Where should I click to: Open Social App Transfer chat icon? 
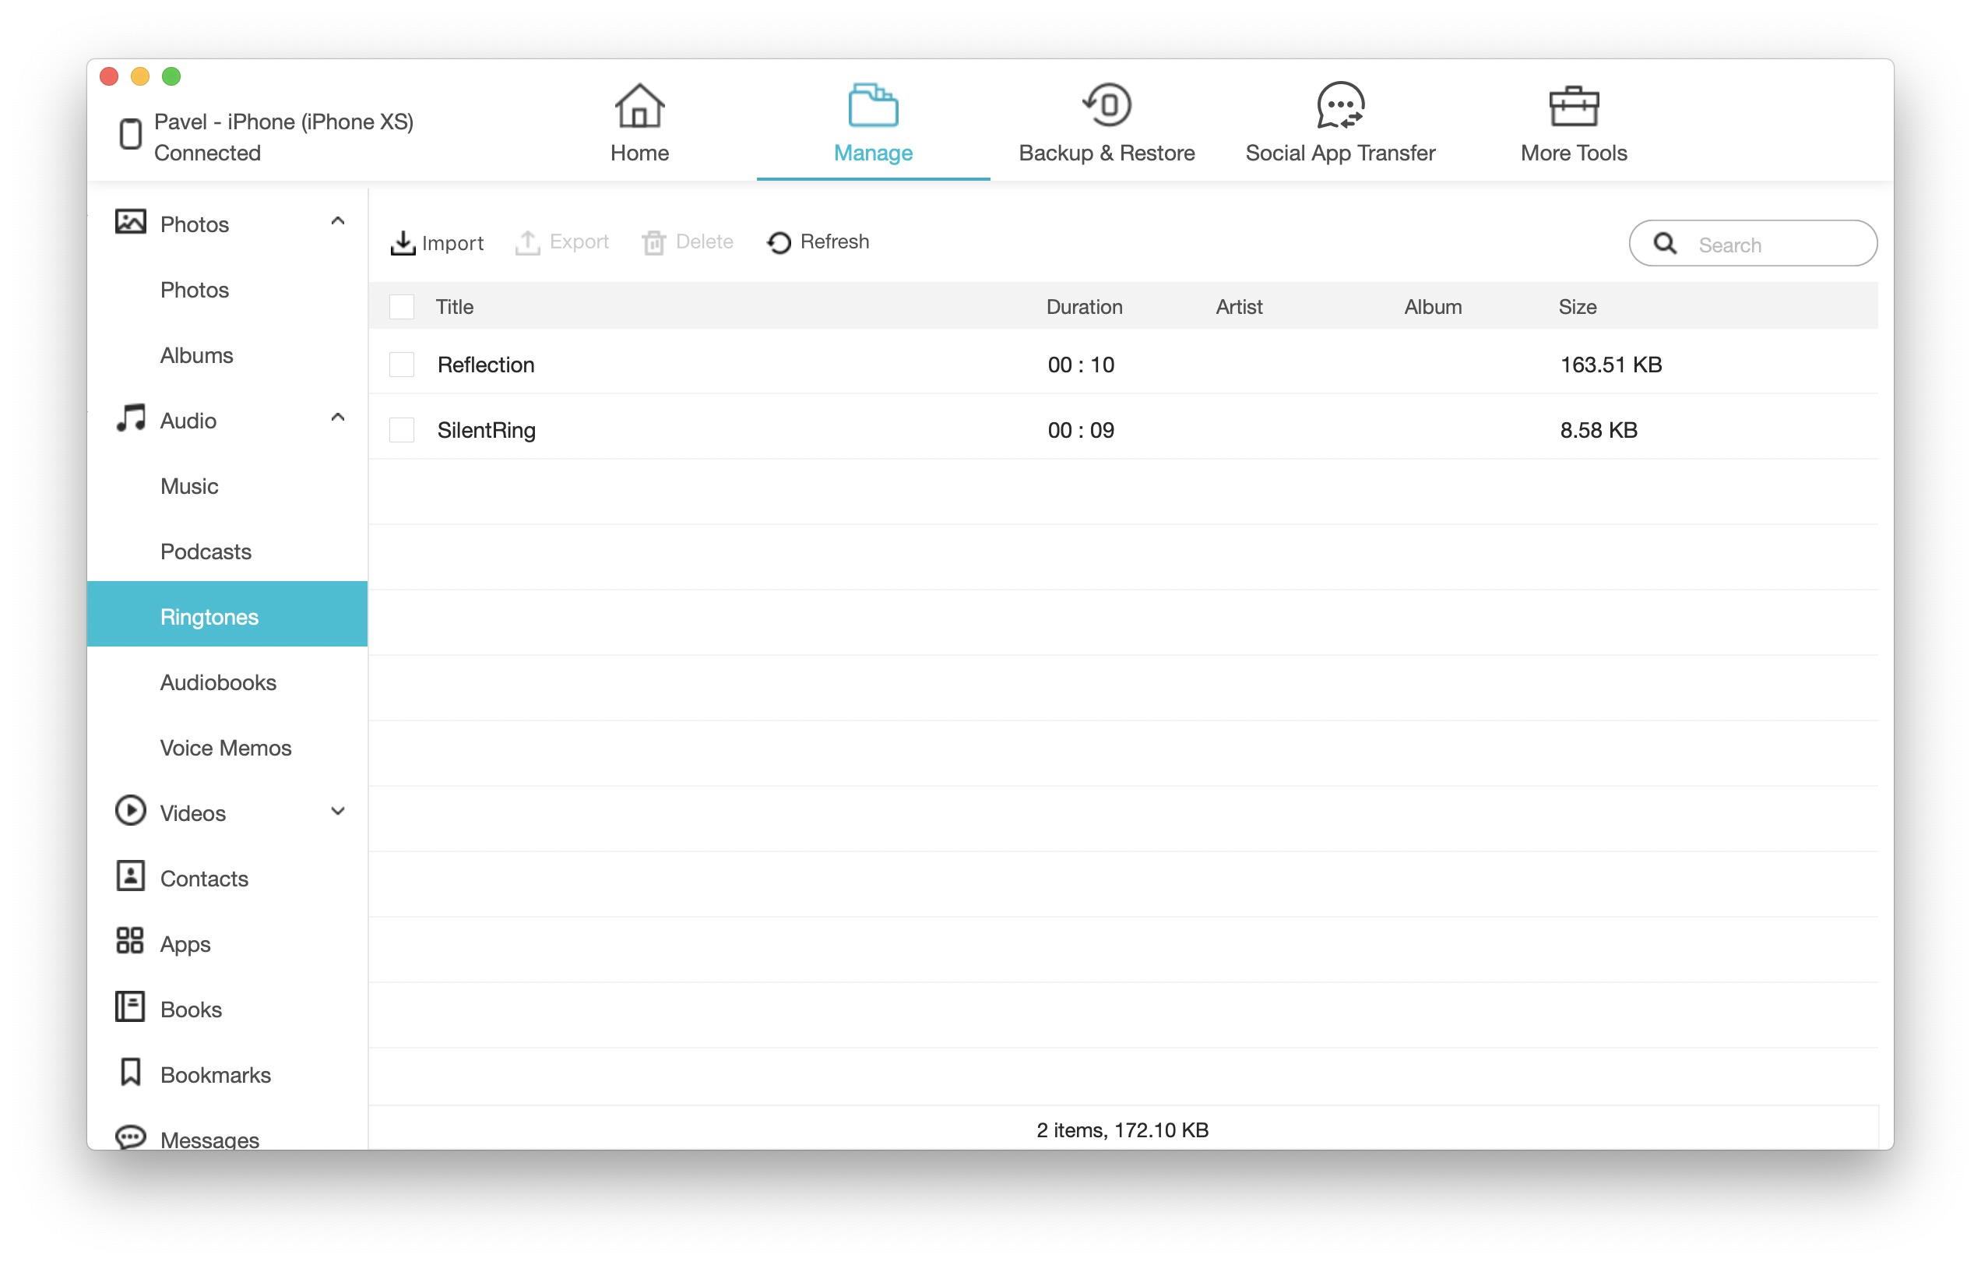[1340, 105]
